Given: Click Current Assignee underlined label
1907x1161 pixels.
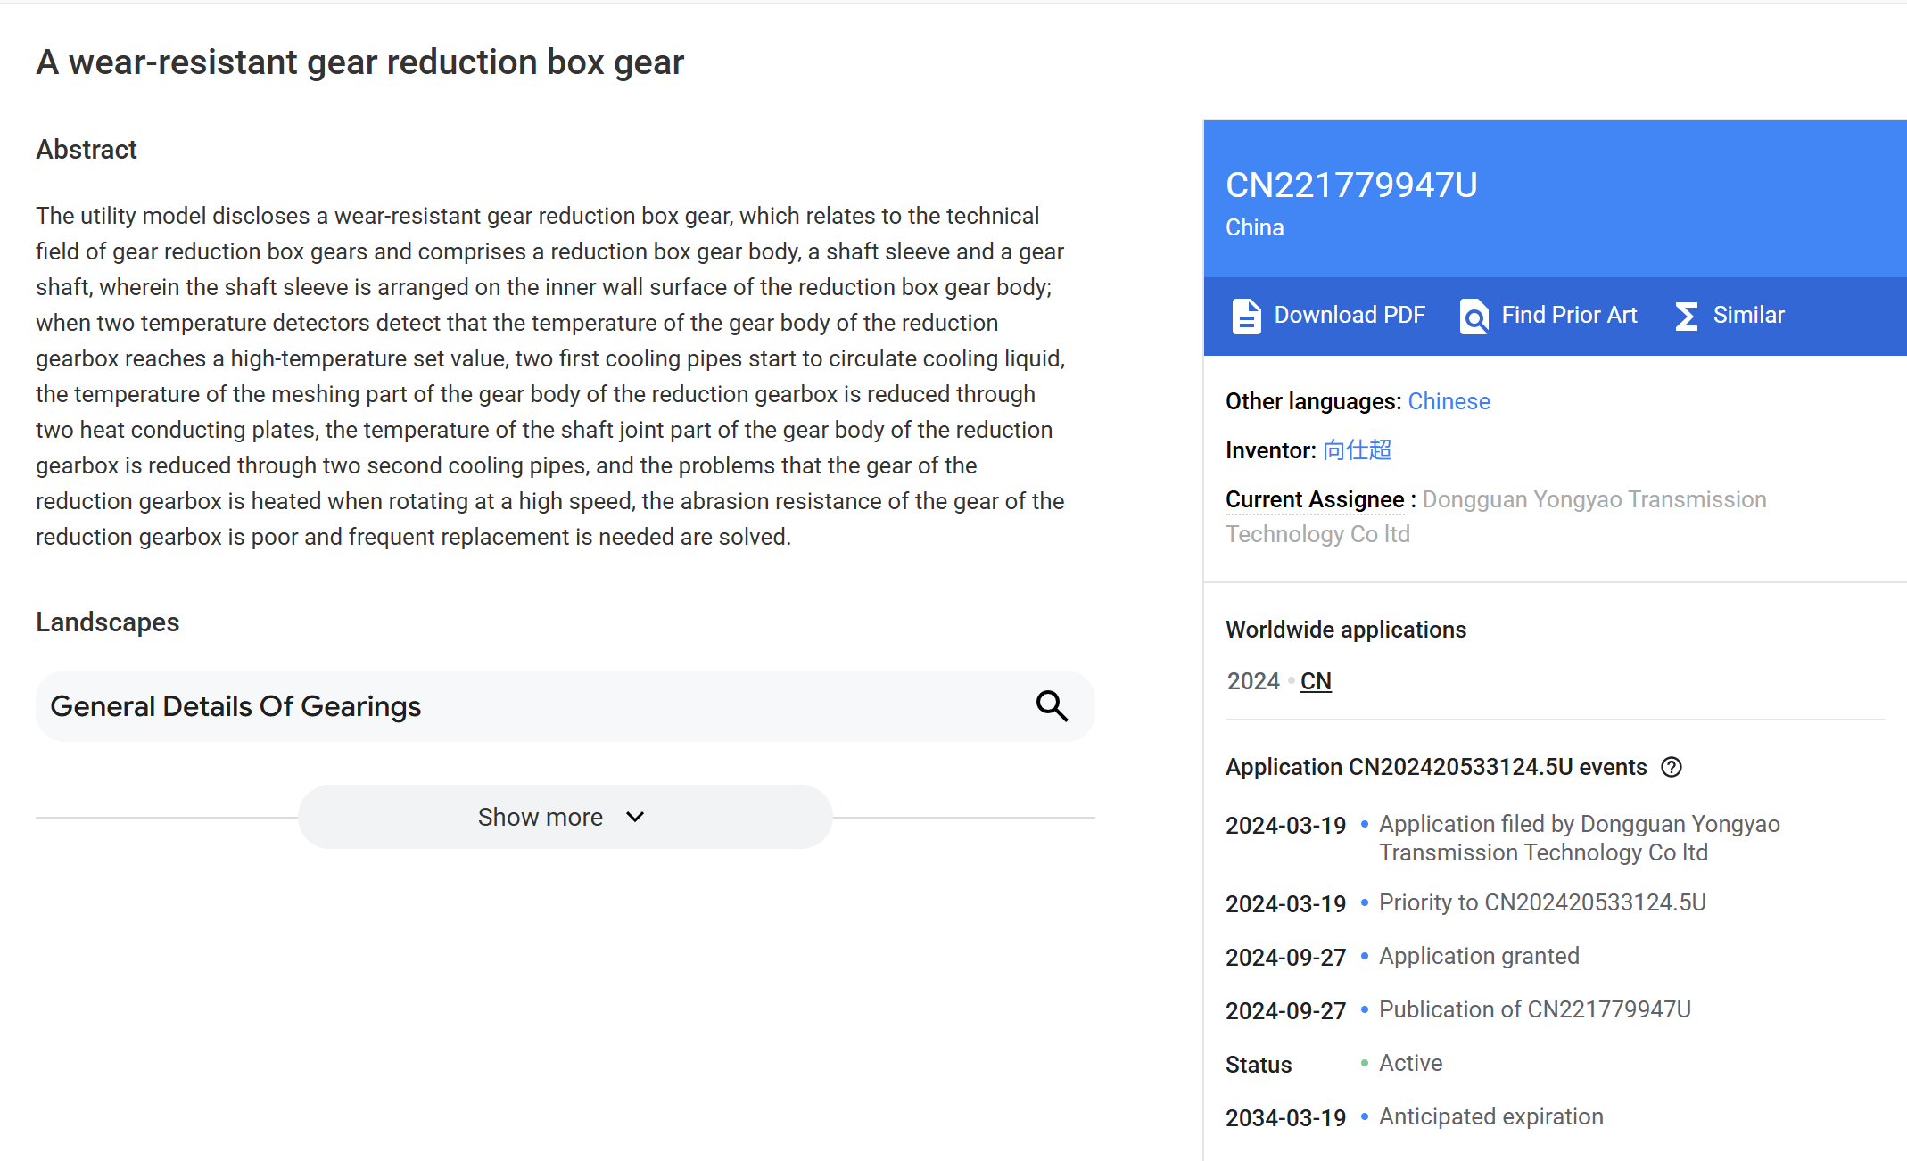Looking at the screenshot, I should [1315, 499].
